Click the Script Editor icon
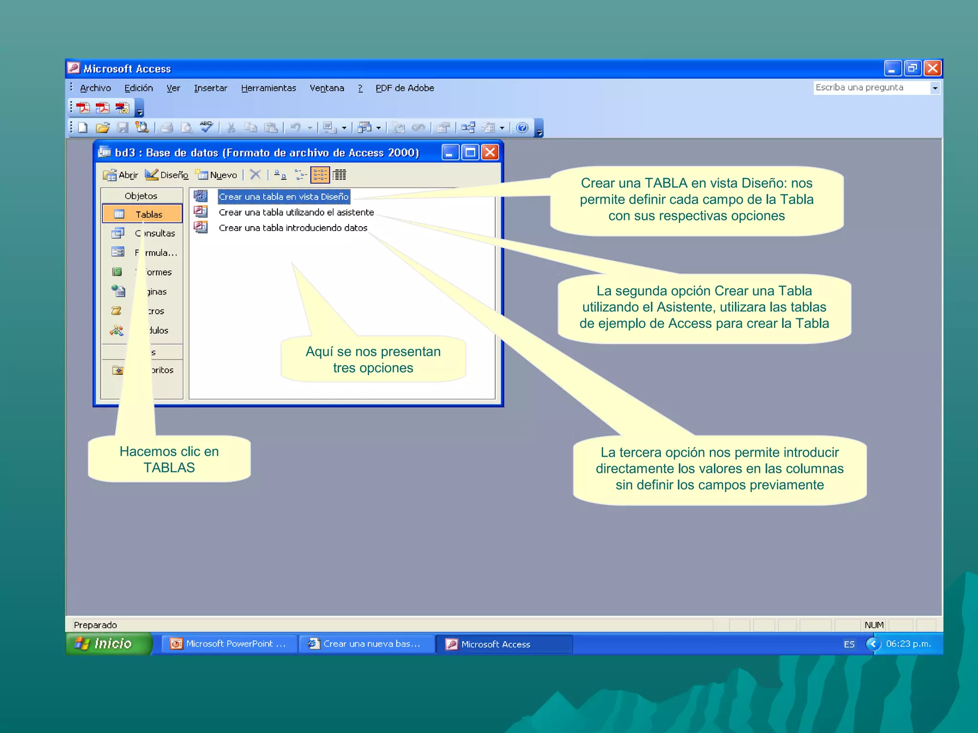 pos(418,127)
